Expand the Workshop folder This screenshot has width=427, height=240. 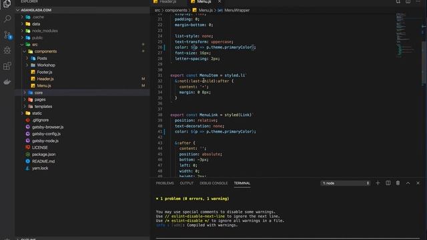(x=27, y=65)
